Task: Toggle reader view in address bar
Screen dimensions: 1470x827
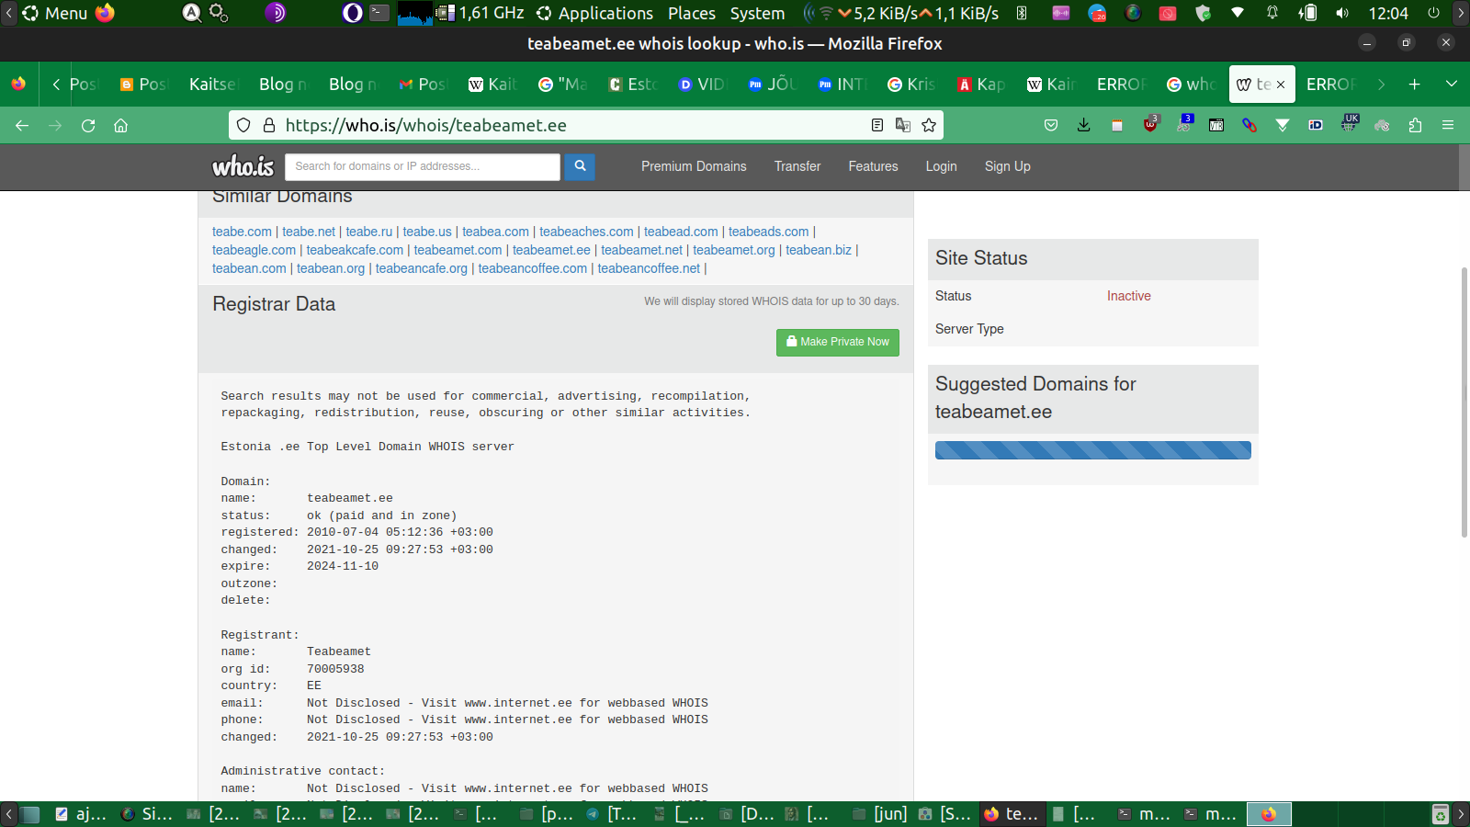Action: tap(877, 125)
